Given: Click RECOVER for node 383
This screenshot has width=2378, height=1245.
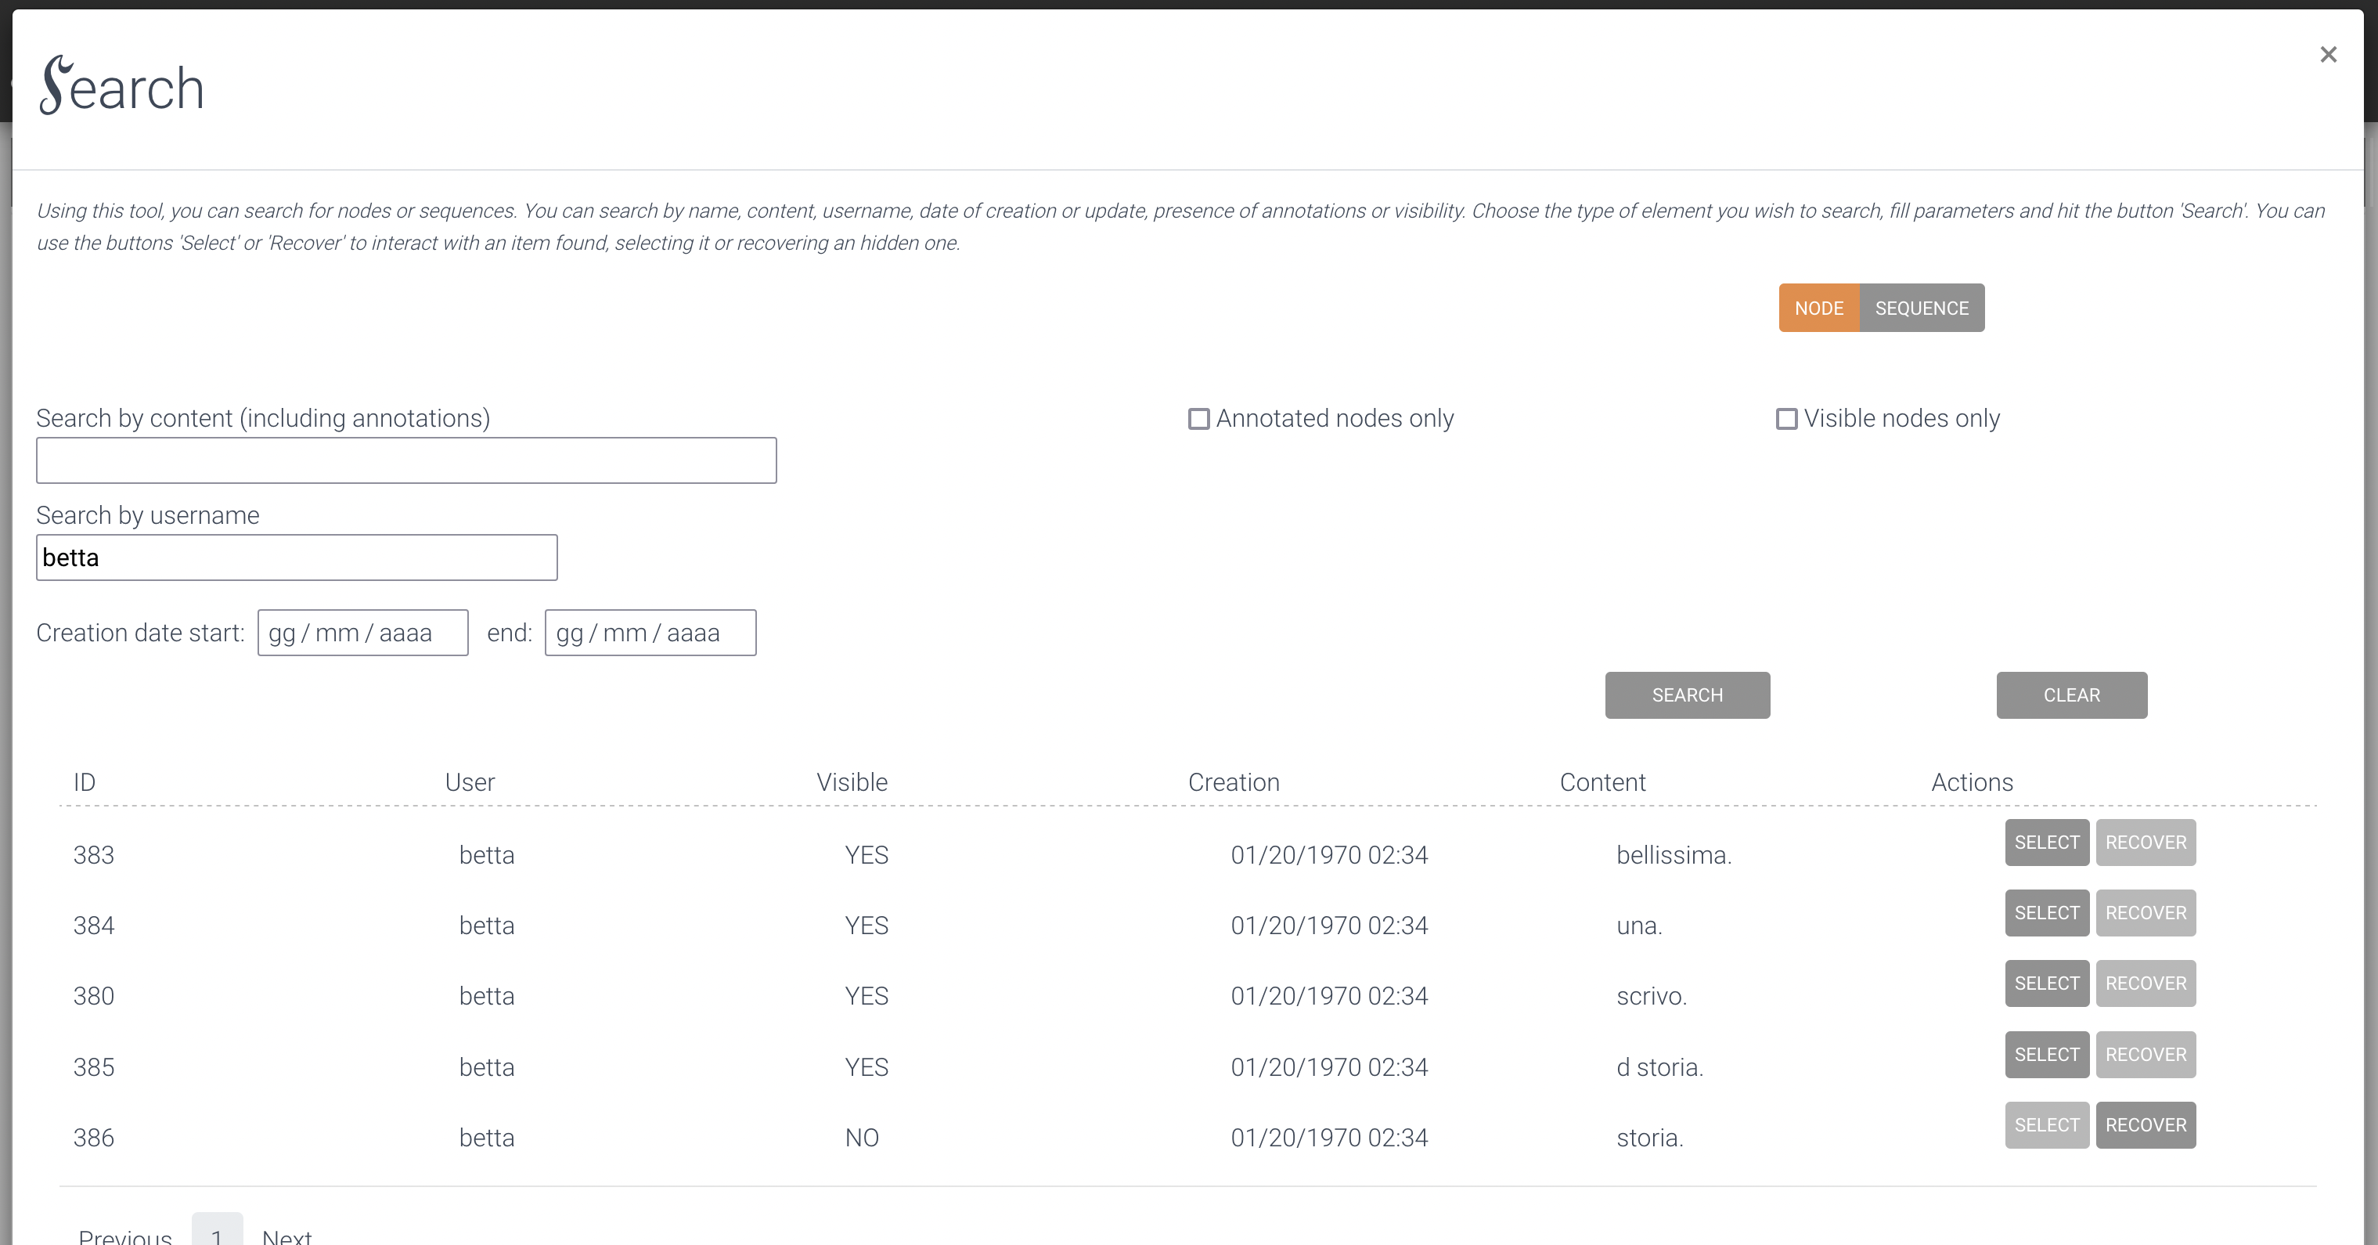Looking at the screenshot, I should pyautogui.click(x=2145, y=843).
